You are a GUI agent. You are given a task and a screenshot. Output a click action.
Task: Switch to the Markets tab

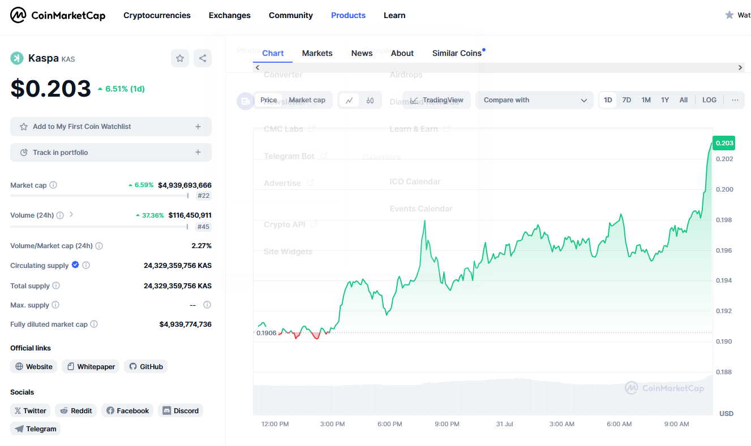tap(317, 53)
